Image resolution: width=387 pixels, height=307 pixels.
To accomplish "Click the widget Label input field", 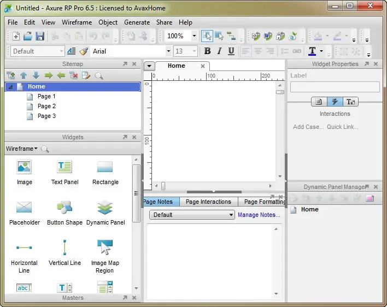I will (335, 87).
